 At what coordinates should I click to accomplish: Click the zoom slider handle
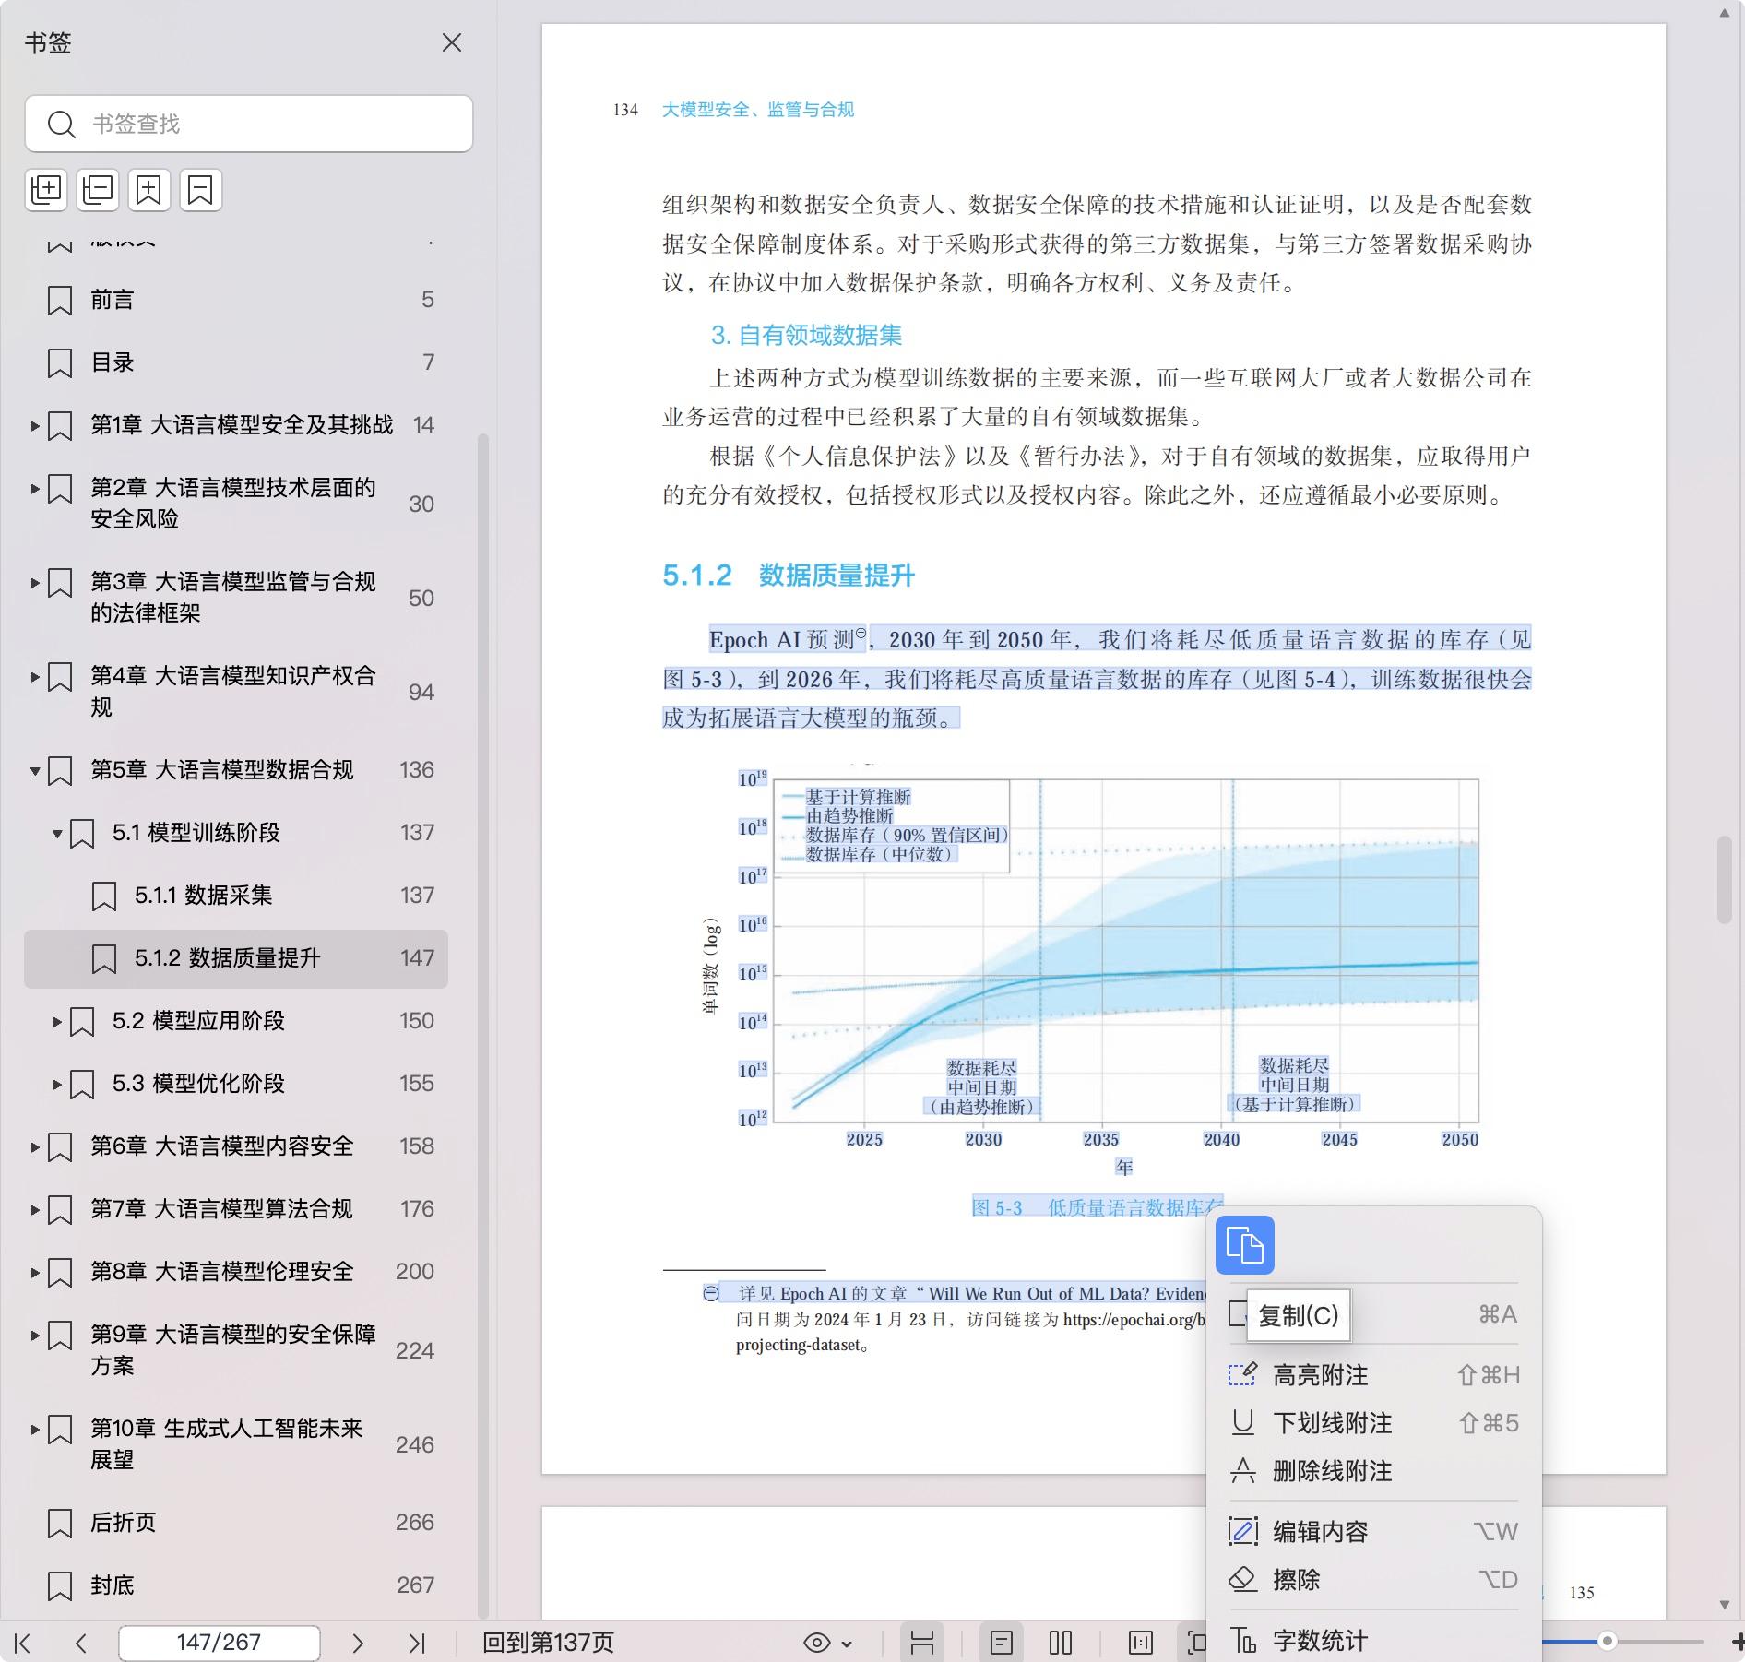click(1607, 1641)
